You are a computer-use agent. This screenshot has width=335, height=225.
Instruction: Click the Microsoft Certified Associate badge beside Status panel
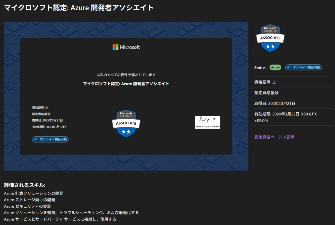click(x=270, y=38)
